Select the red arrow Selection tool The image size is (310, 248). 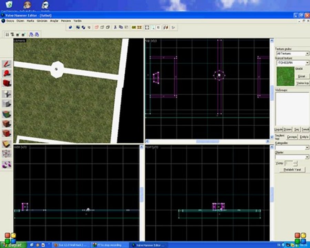point(7,64)
